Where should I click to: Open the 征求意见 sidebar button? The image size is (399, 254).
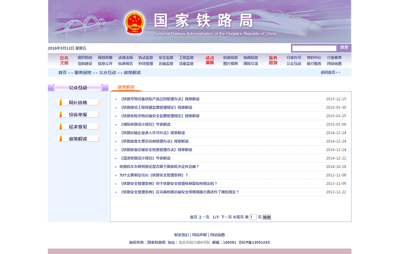point(78,127)
